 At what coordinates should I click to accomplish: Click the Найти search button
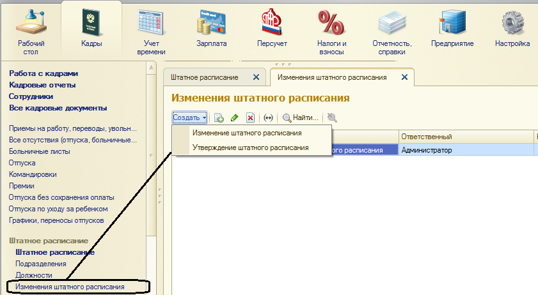pyautogui.click(x=300, y=118)
